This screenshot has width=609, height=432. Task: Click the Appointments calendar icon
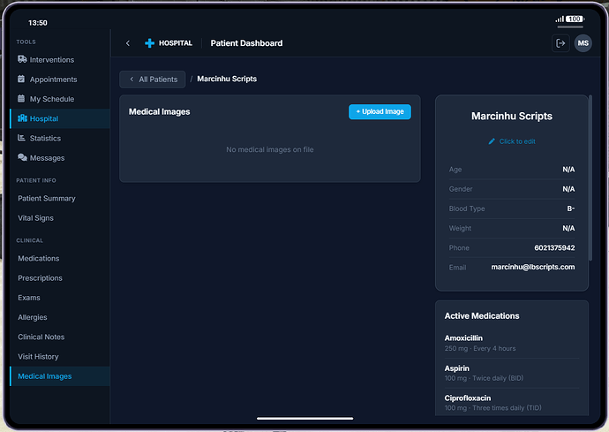[x=22, y=80]
